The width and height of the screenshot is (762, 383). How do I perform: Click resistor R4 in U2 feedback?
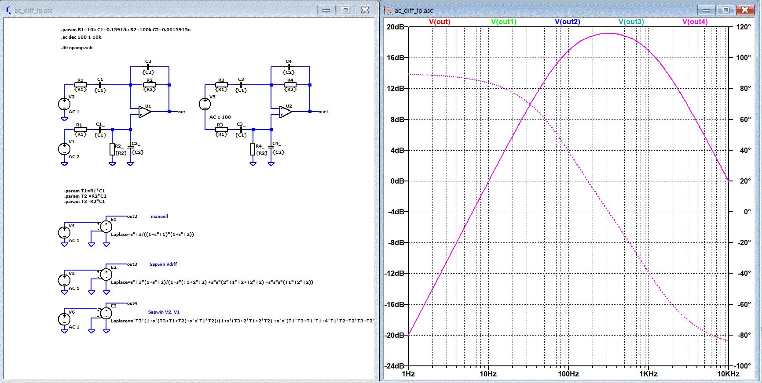click(x=290, y=85)
